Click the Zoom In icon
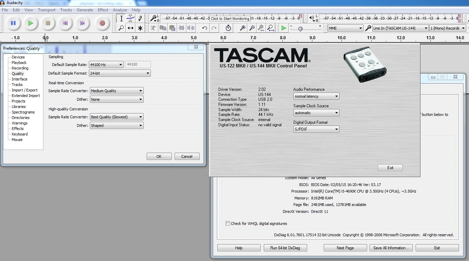Image resolution: width=469 pixels, height=261 pixels. click(243, 28)
